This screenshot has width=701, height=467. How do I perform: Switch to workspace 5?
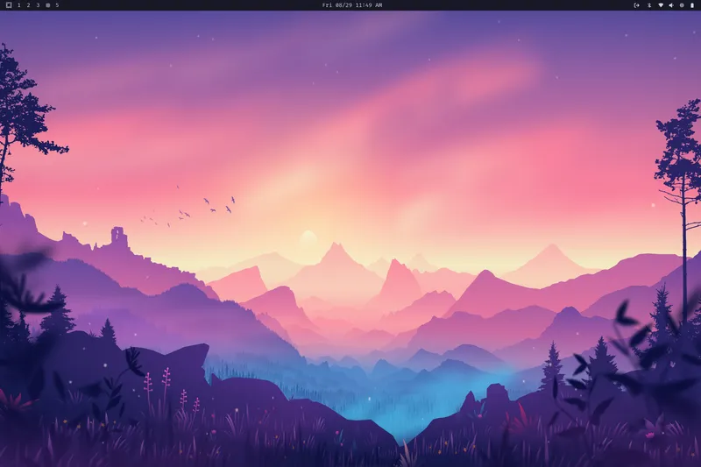[57, 5]
